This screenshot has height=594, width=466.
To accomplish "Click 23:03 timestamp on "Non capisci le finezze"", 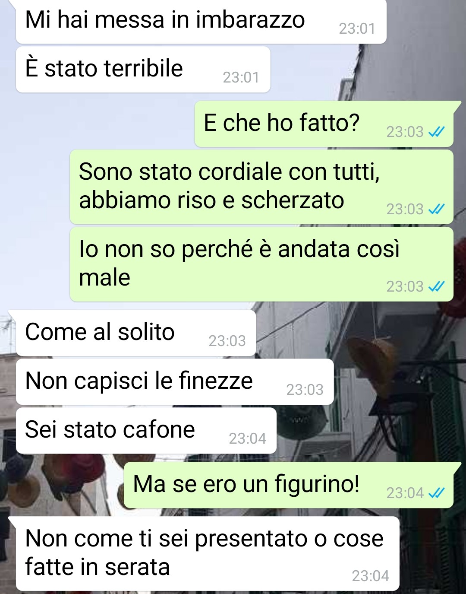I will click(305, 390).
